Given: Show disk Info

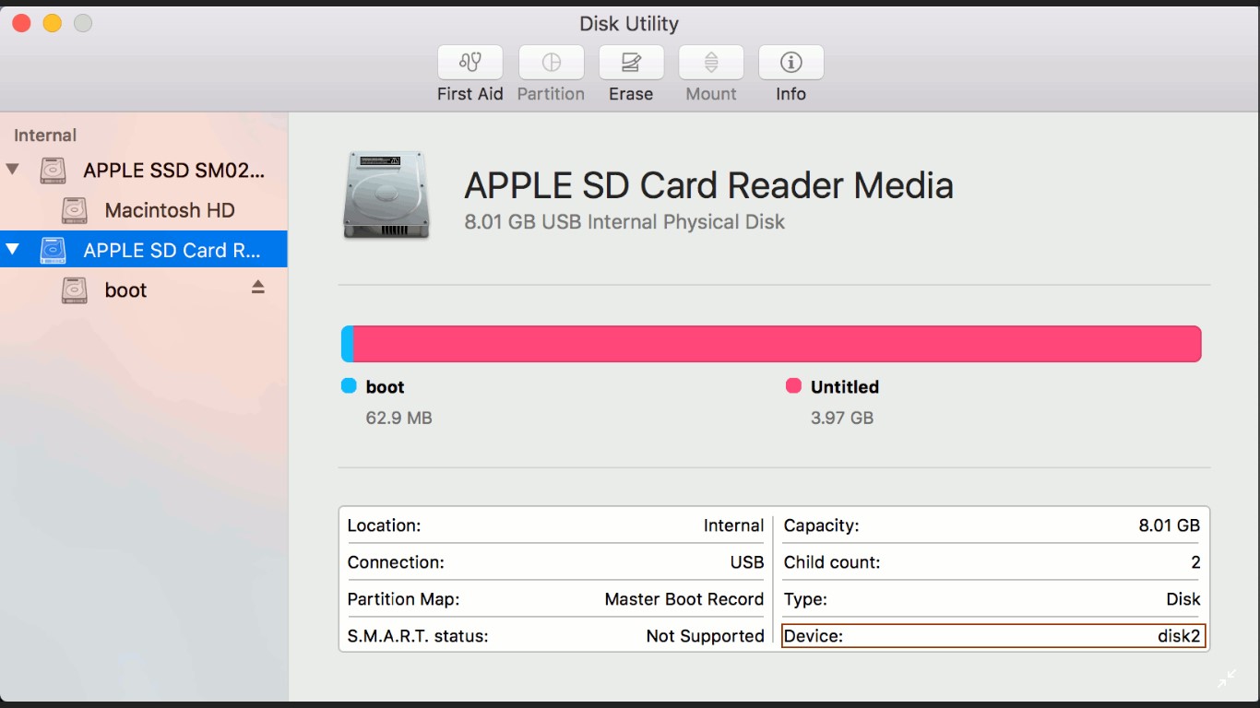Looking at the screenshot, I should 790,63.
